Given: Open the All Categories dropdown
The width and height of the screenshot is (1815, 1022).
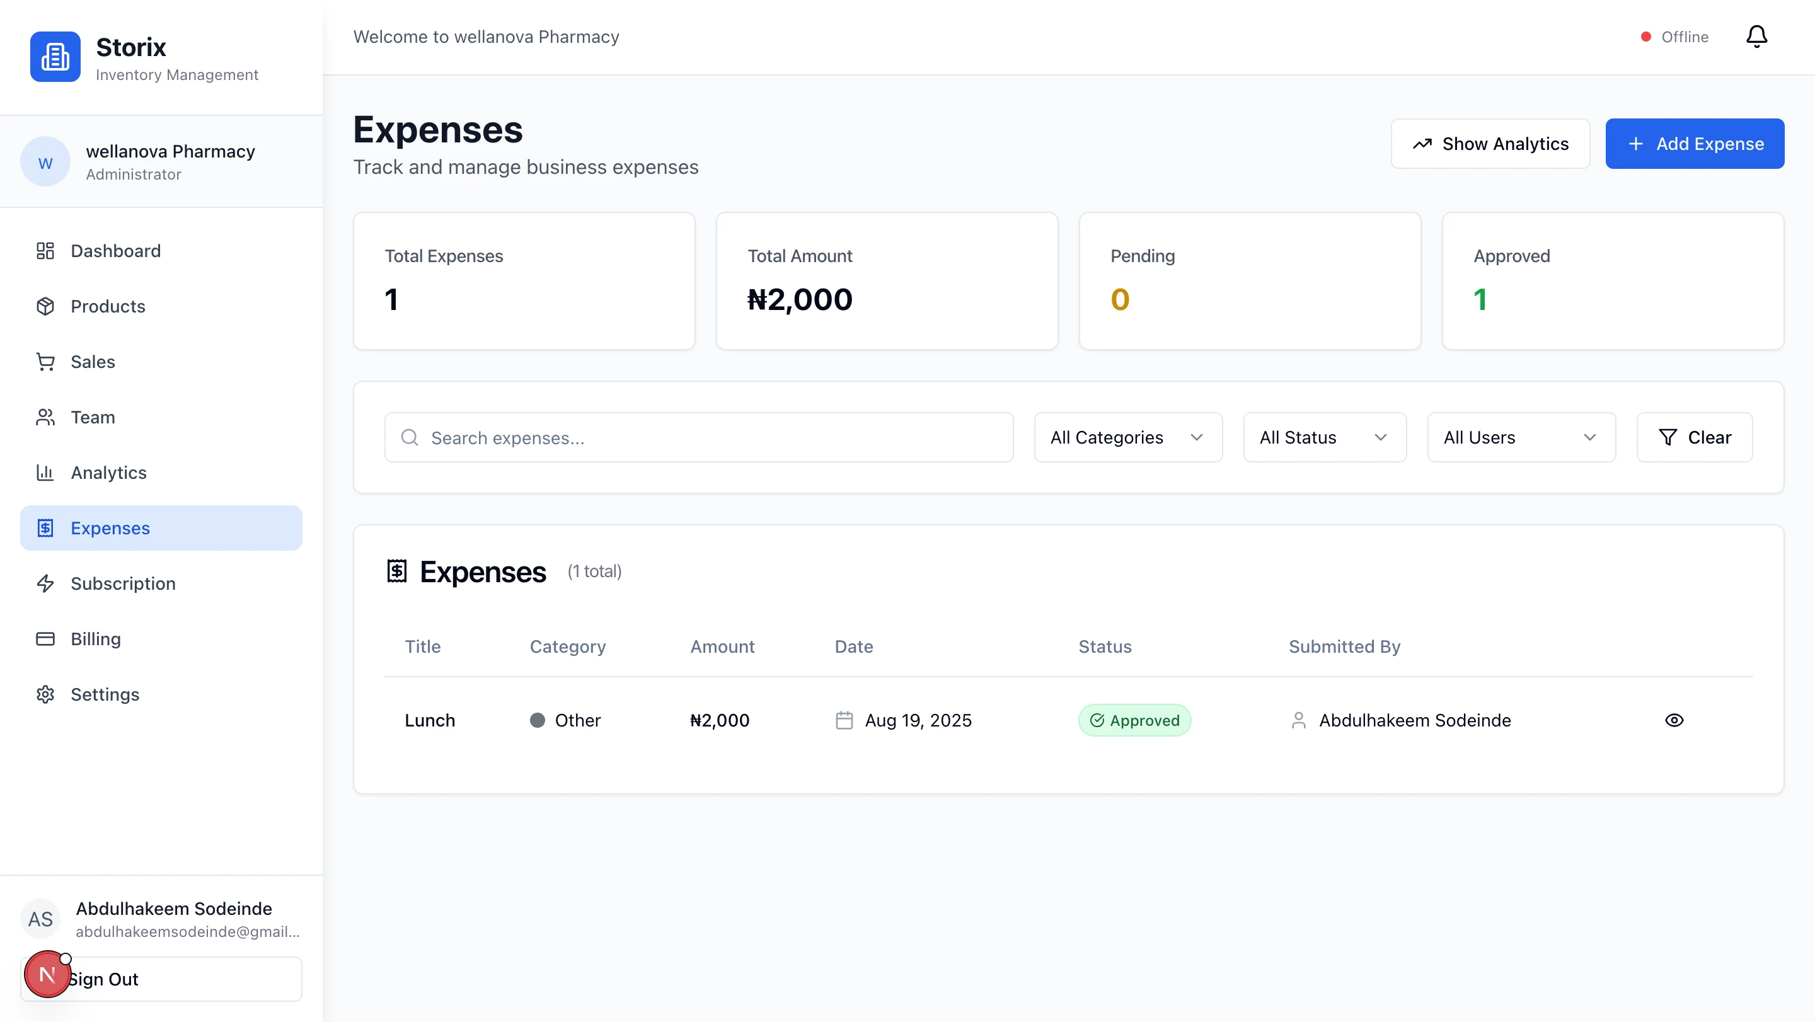Looking at the screenshot, I should coord(1127,437).
